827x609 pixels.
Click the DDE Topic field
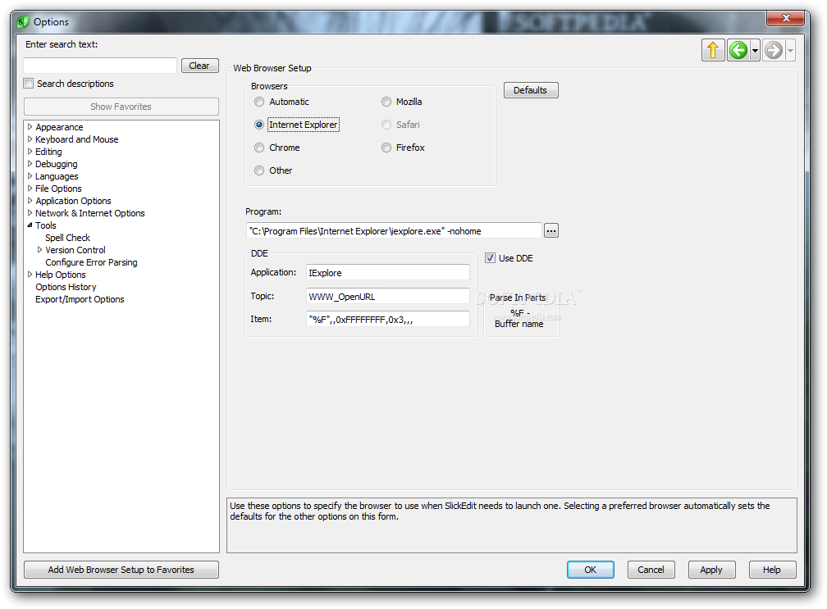387,296
